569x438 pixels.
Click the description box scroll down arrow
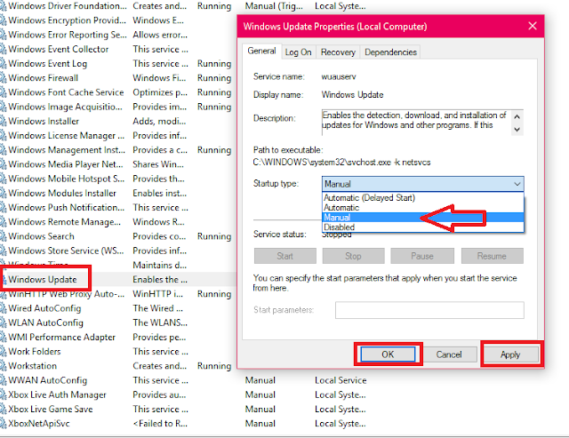coord(517,130)
